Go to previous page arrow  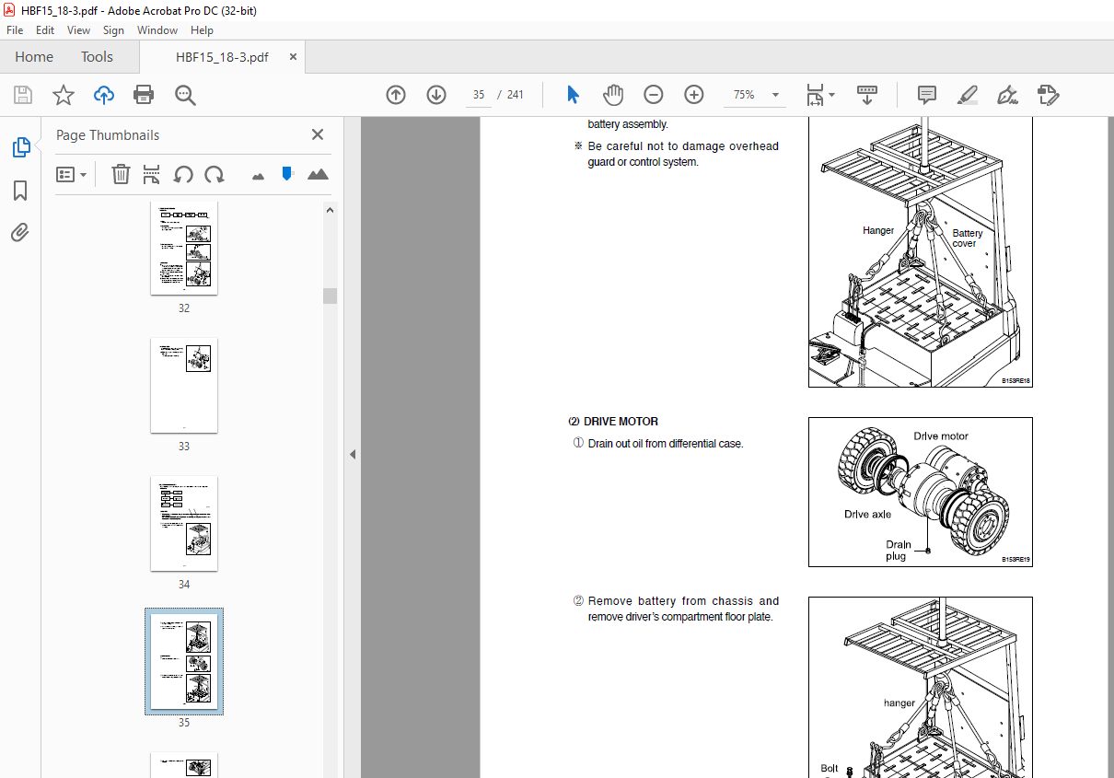click(396, 95)
